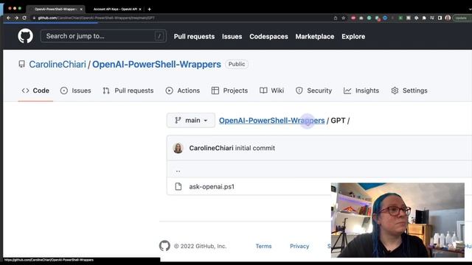Click the browser forward arrow
The width and height of the screenshot is (472, 265).
pyautogui.click(x=16, y=18)
